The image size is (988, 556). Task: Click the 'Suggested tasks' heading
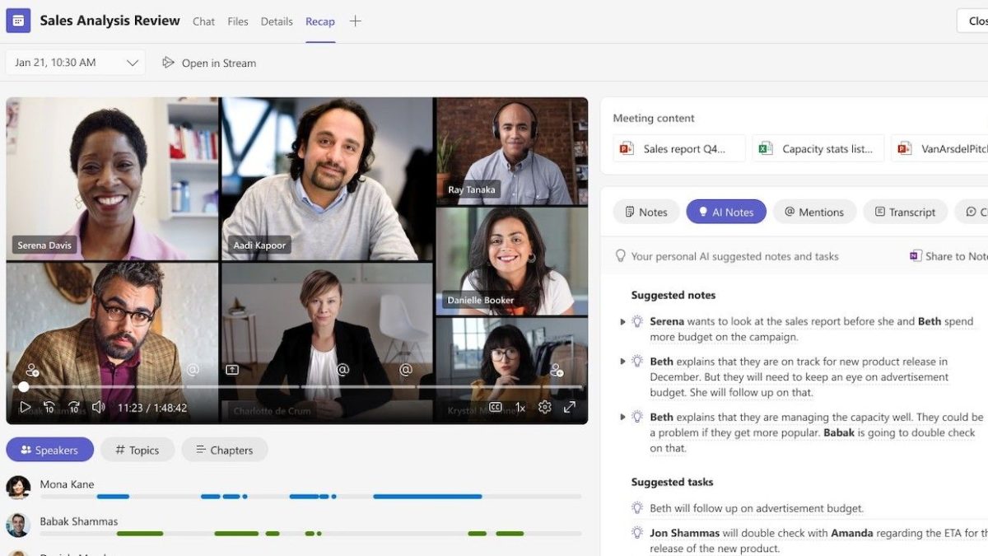[672, 482]
